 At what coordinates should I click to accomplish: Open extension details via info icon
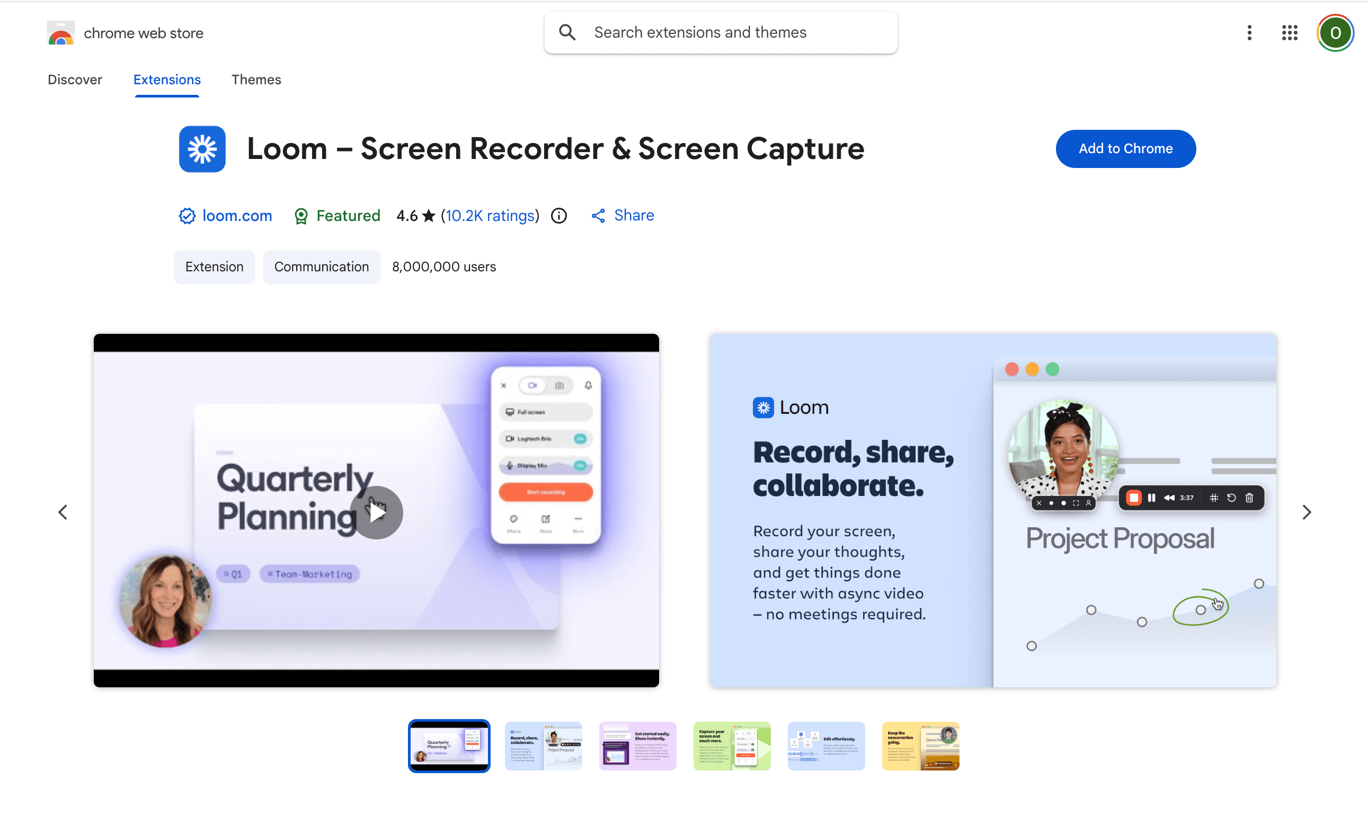(x=558, y=216)
